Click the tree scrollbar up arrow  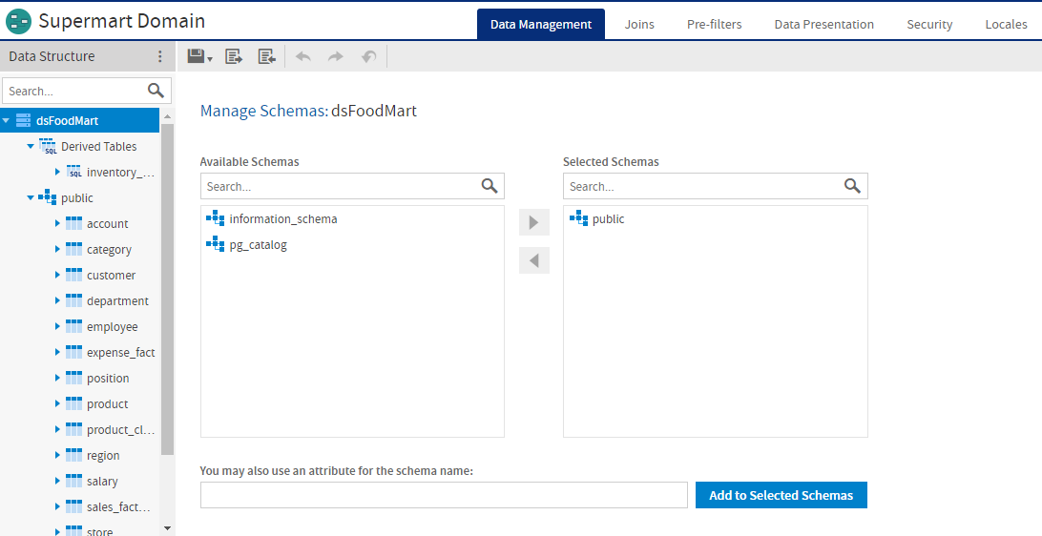168,116
